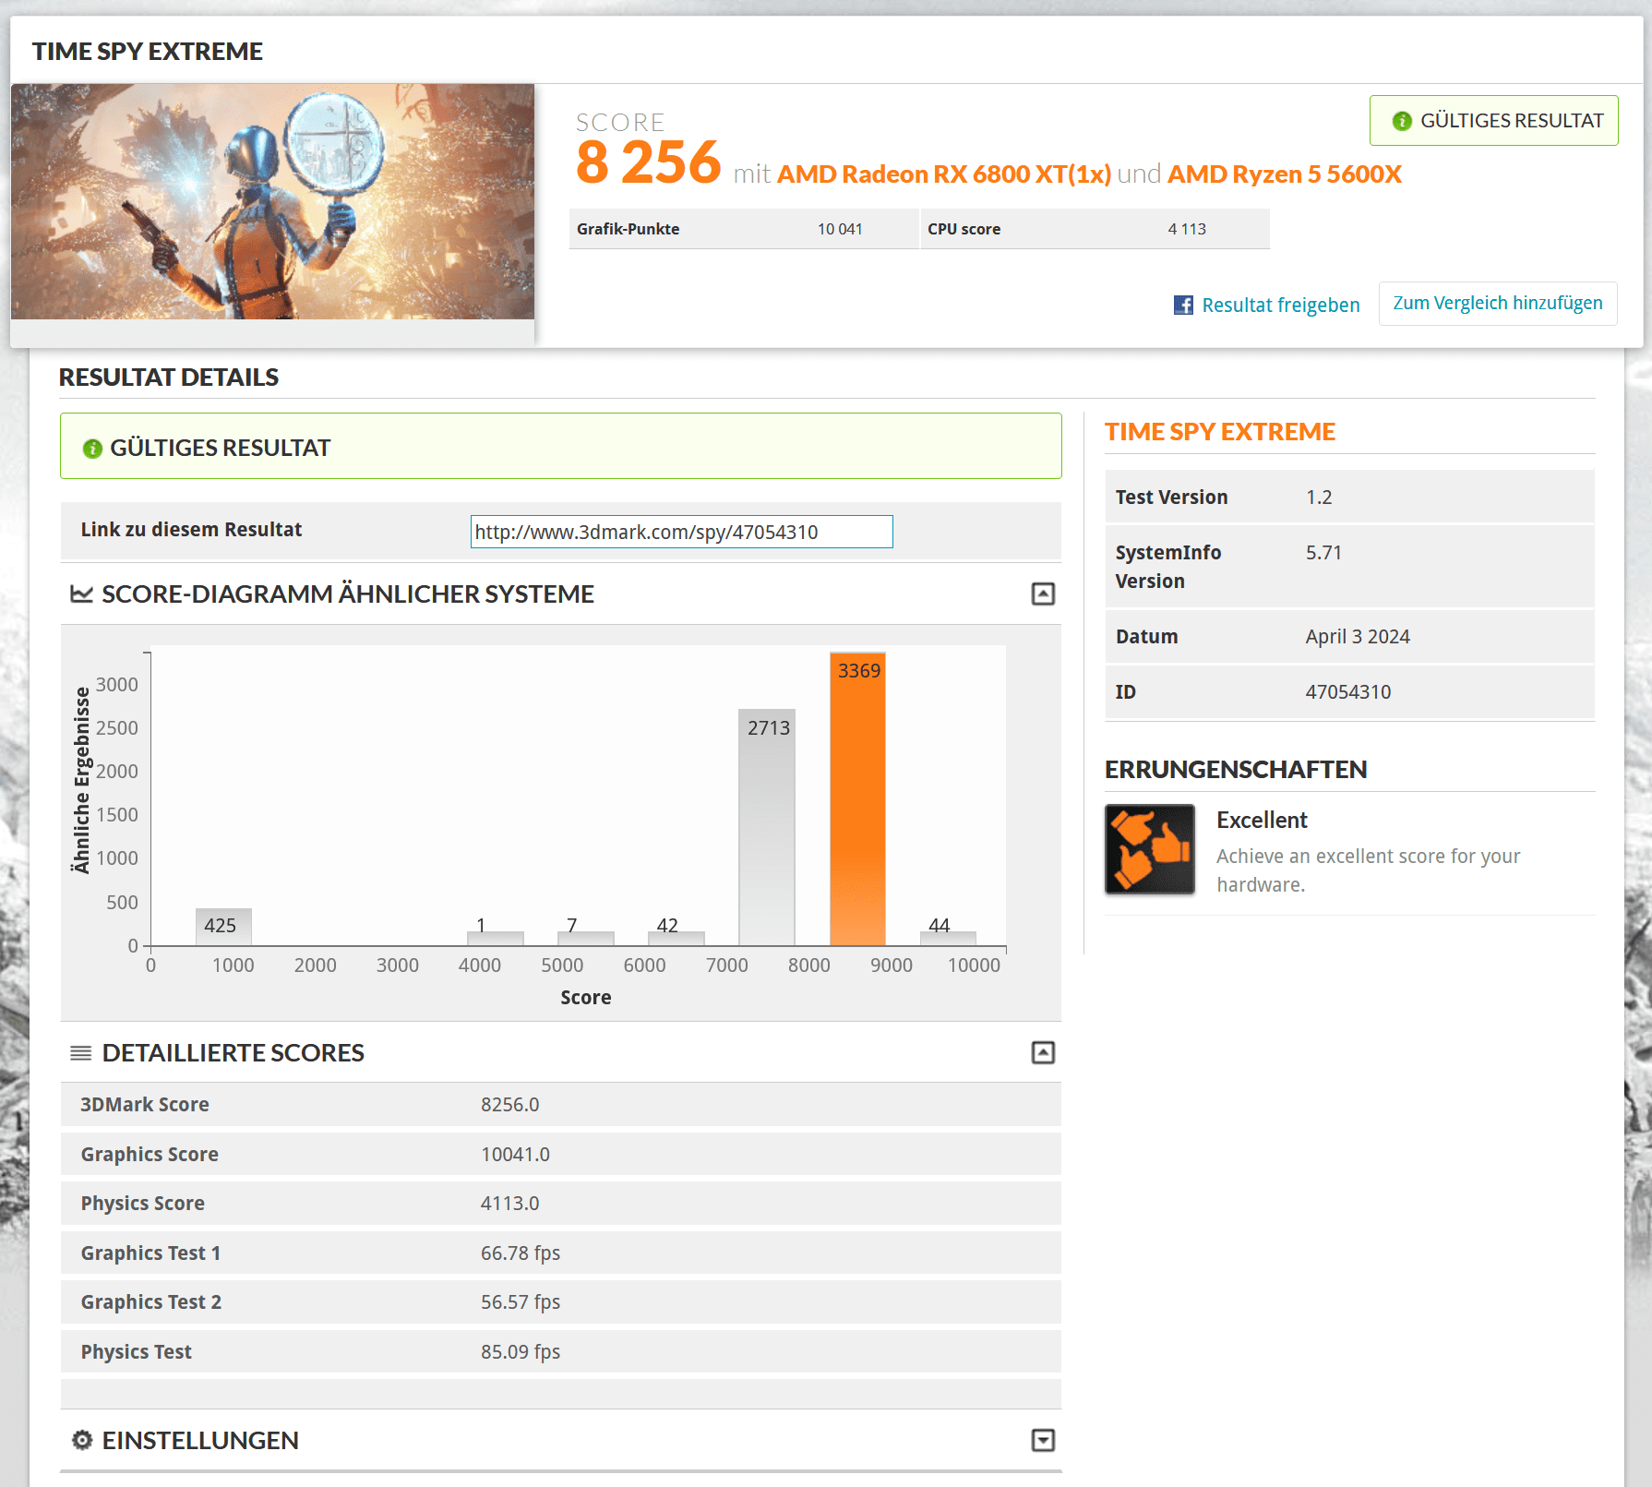
Task: Click the Facebook share icon
Action: 1183,305
